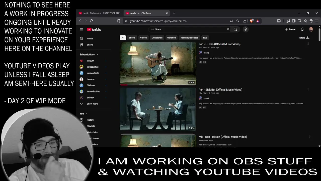Viewport: 321px width, 181px height.
Task: Open the Hi Ren video thumbnail
Action: pyautogui.click(x=158, y=63)
